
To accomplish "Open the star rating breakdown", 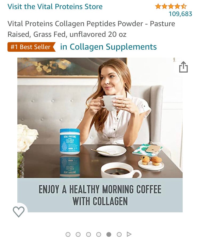I will coord(171,6).
